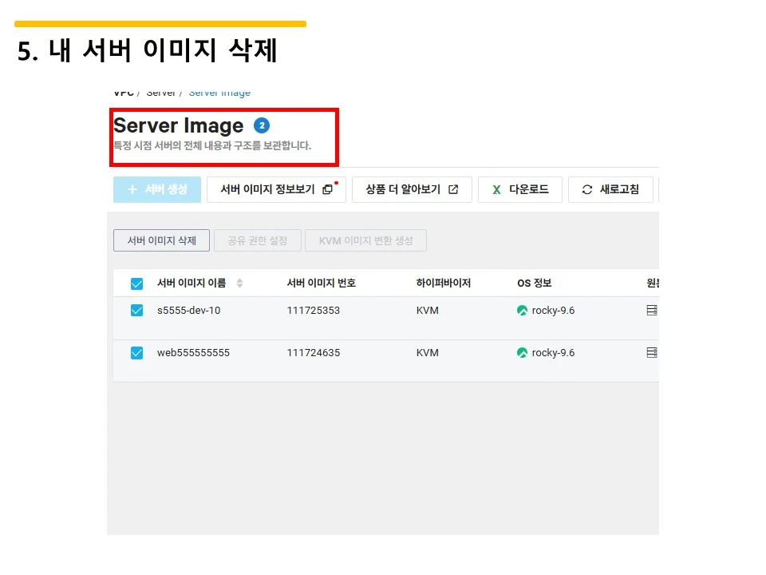
Task: Uncheck the select-all checkbox in the table header
Action: coord(136,283)
